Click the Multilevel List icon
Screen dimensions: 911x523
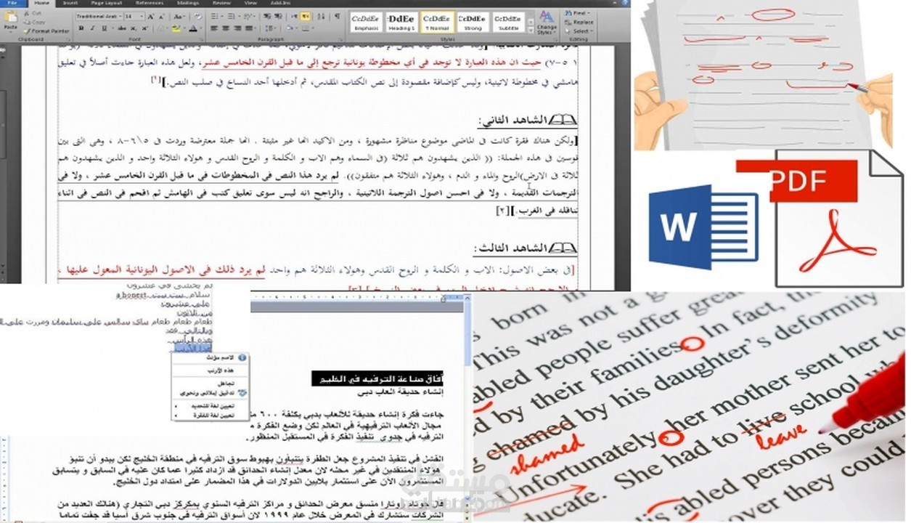click(x=248, y=16)
